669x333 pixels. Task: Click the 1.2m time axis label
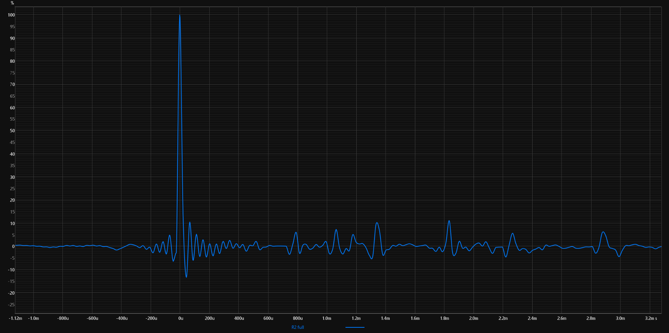tap(356, 318)
